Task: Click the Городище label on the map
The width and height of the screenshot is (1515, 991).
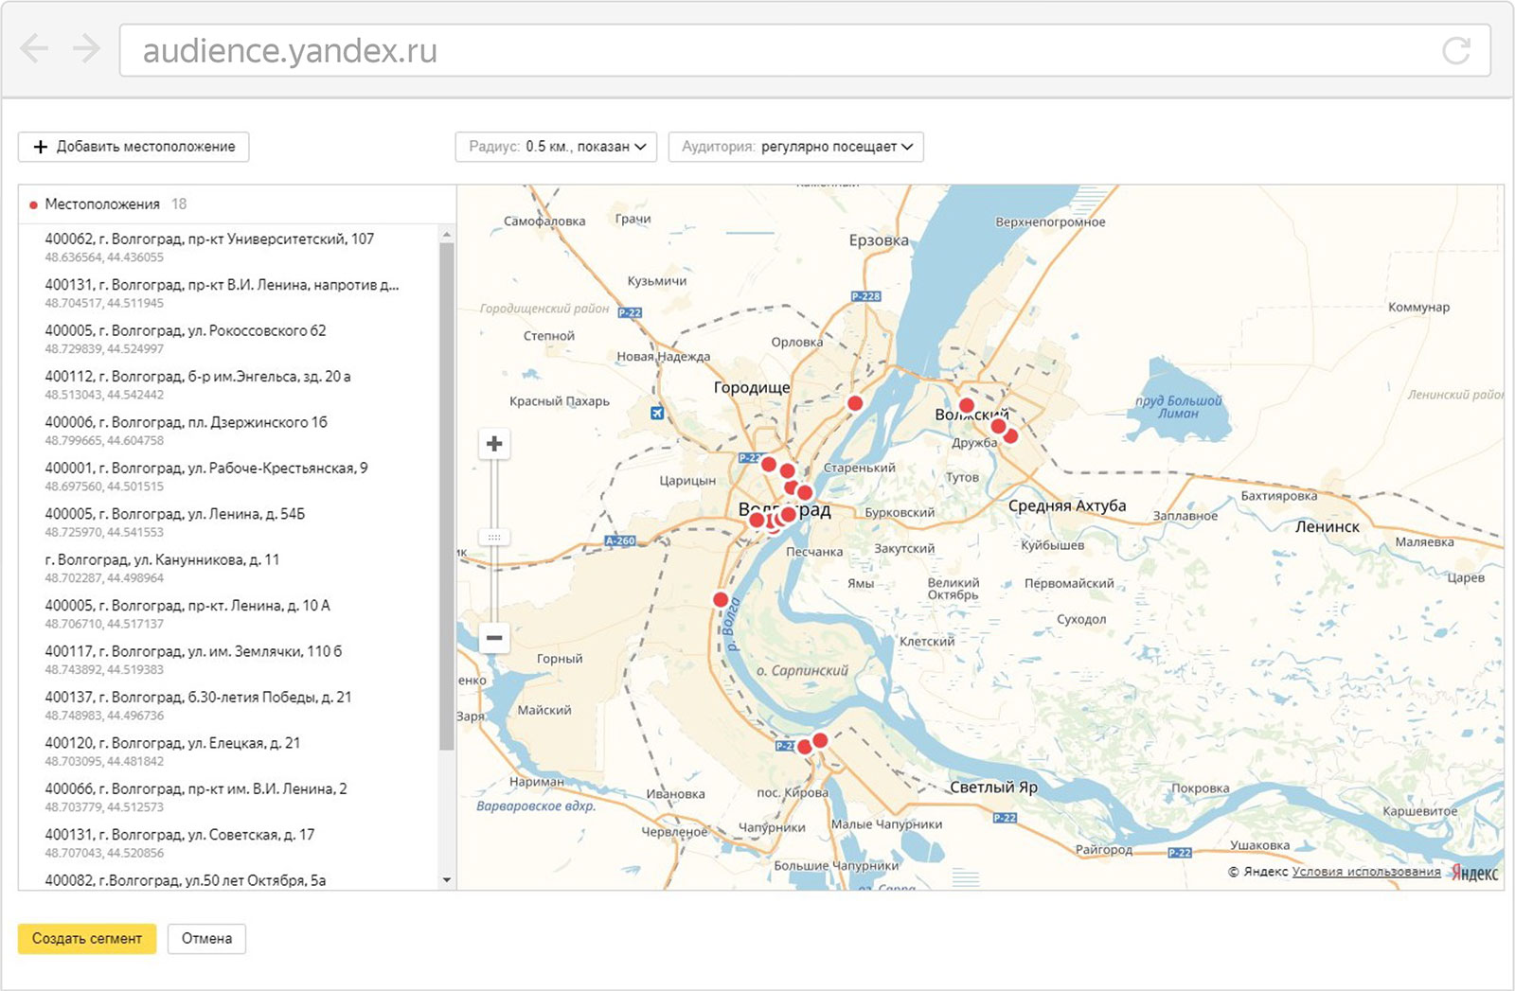Action: point(752,387)
